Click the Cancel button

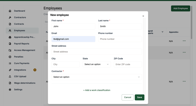tap(128, 98)
